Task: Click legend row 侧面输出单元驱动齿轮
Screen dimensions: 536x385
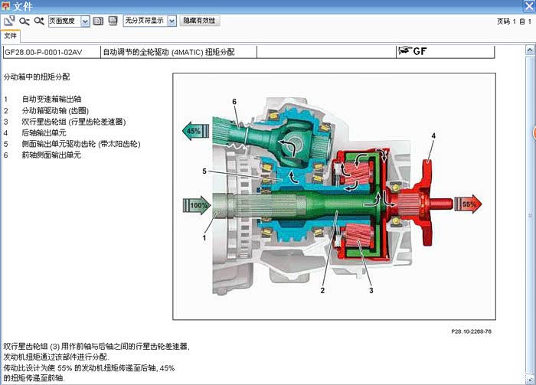Action: [72, 144]
